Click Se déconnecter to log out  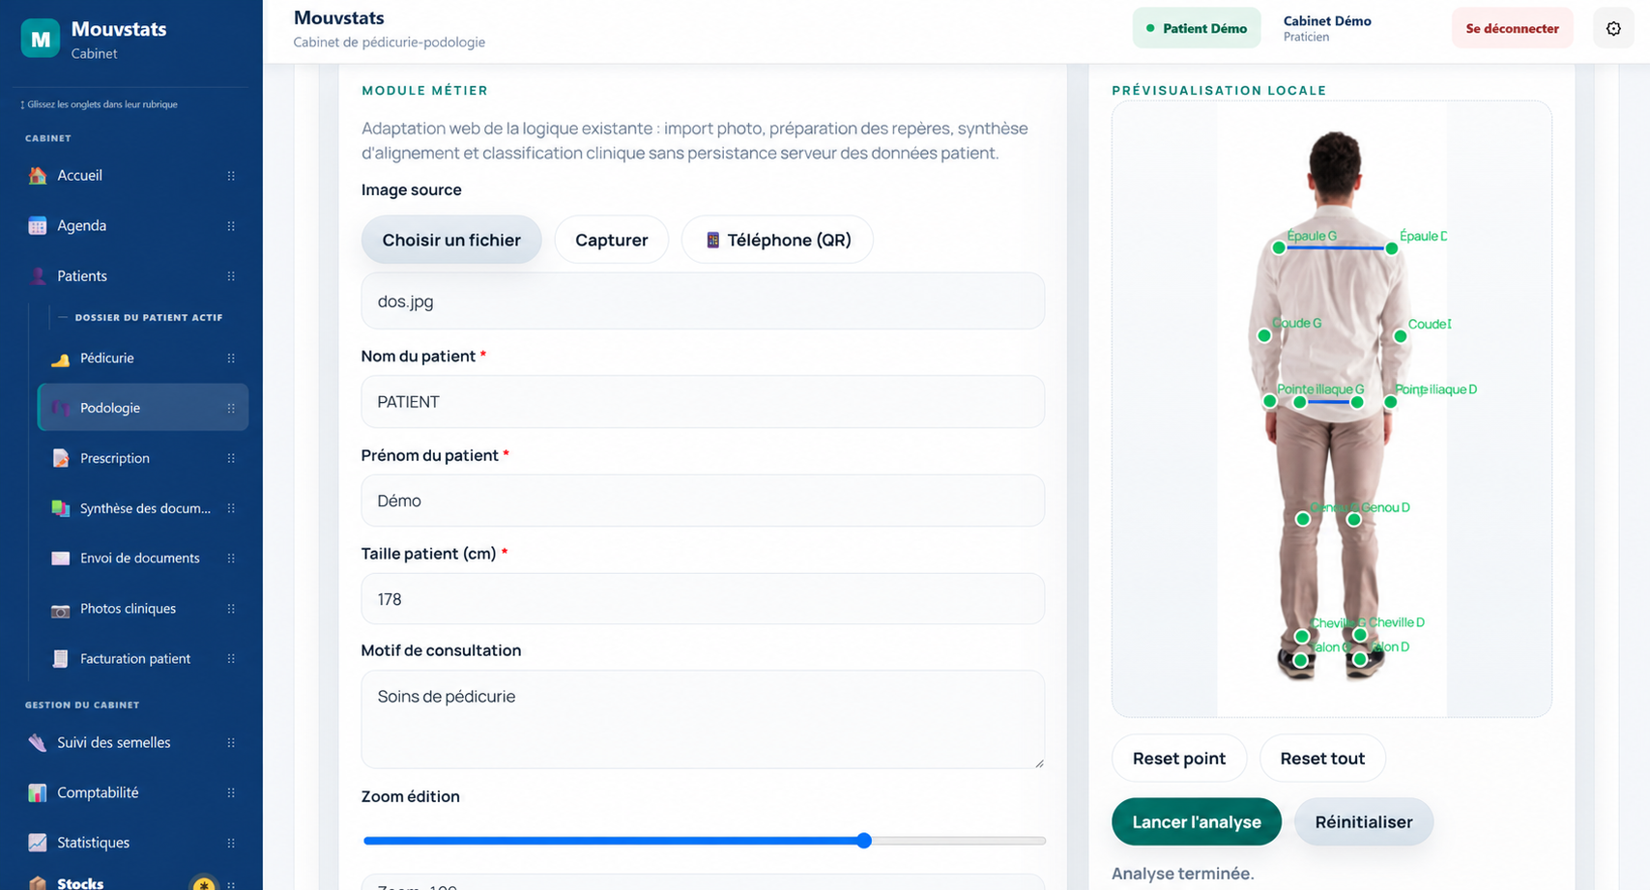[x=1512, y=28]
